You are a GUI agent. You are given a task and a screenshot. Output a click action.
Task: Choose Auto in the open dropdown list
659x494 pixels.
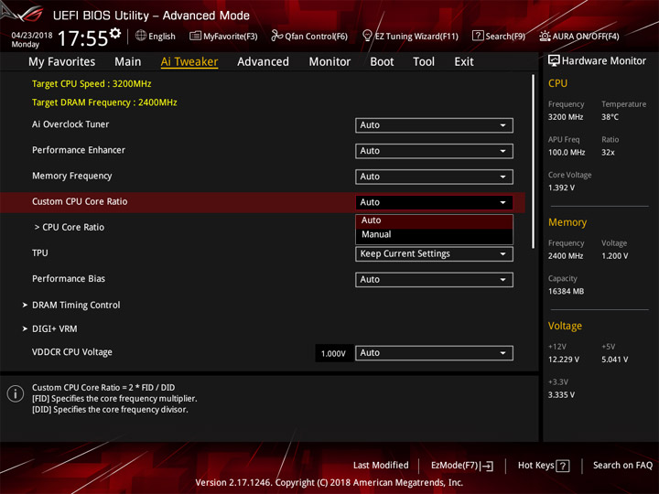pyautogui.click(x=434, y=221)
